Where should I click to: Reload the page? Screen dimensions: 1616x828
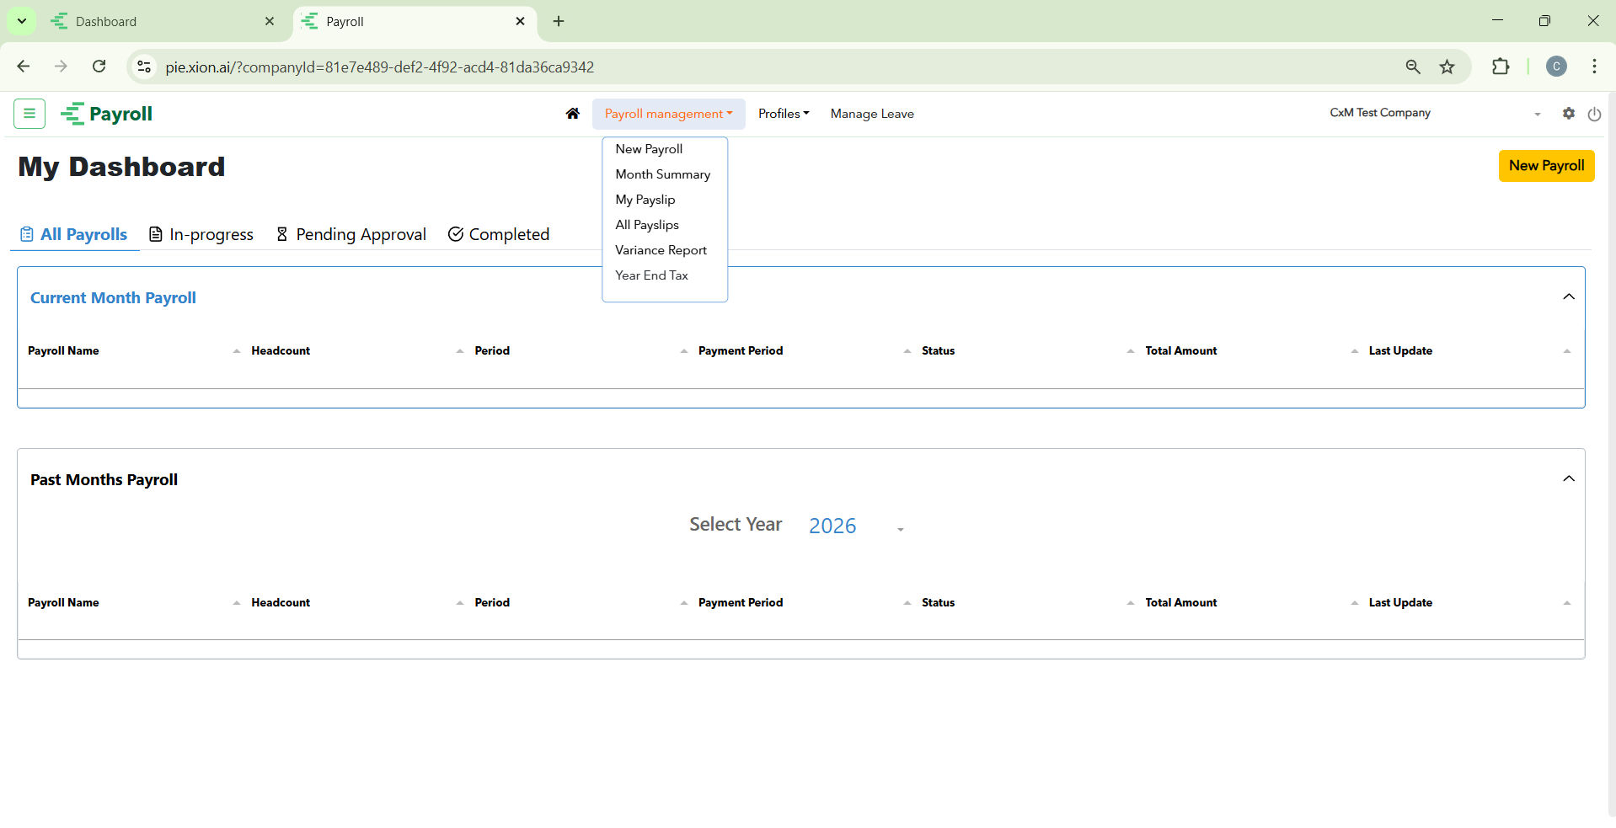tap(99, 67)
